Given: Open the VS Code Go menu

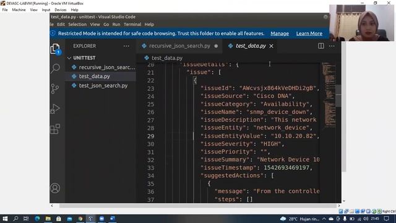Looking at the screenshot, I should (x=106, y=24).
